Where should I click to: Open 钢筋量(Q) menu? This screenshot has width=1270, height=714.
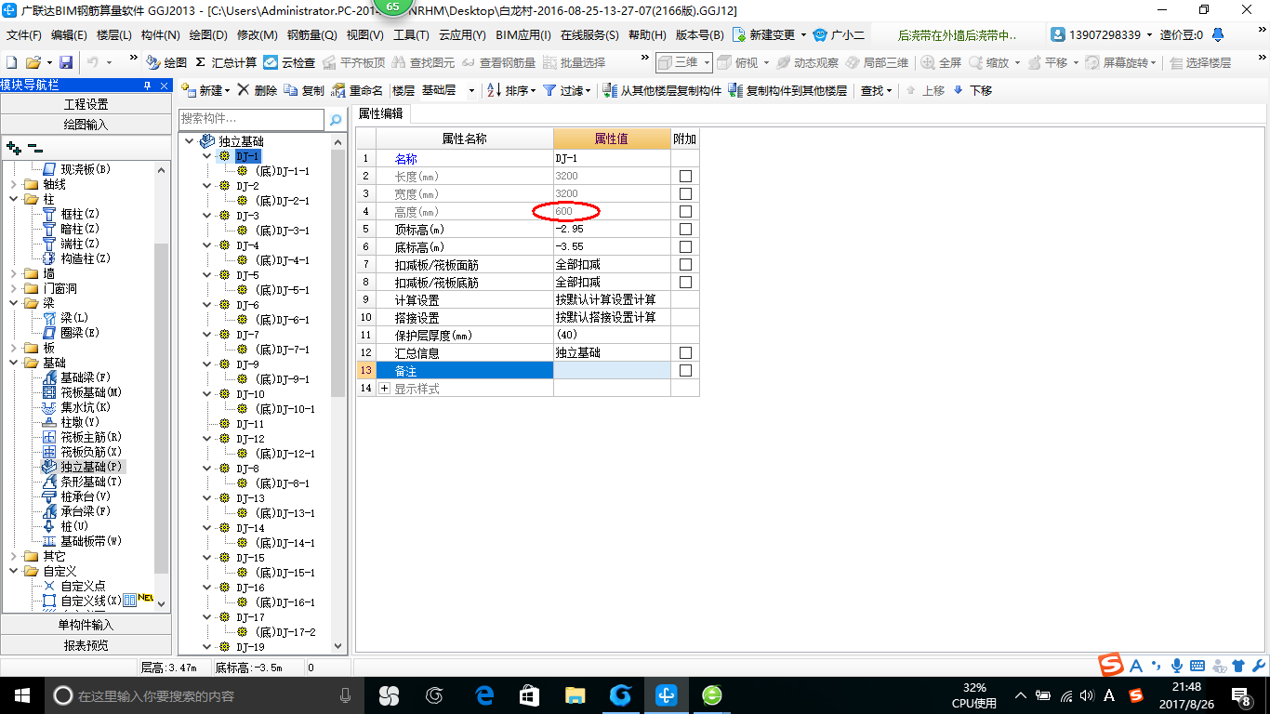pos(311,35)
